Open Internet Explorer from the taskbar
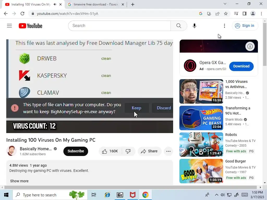 pyautogui.click(x=107, y=195)
